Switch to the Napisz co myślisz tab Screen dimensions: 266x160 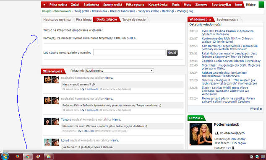[x=57, y=20]
